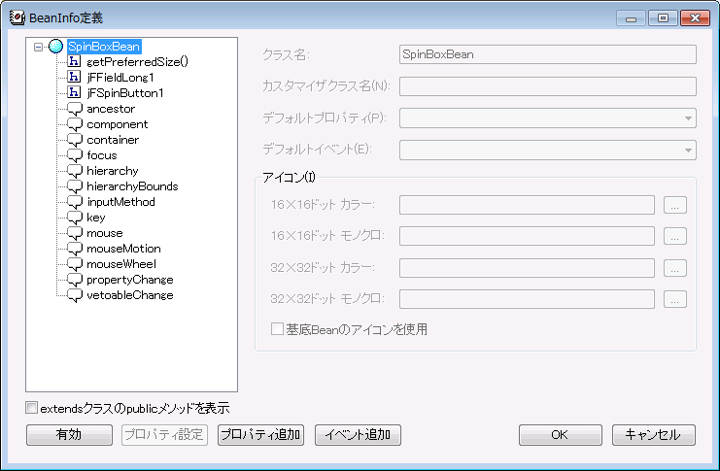Select the mouse event entry

coord(105,233)
